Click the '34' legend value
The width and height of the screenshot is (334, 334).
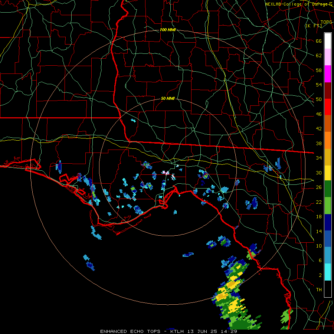coord(319,158)
